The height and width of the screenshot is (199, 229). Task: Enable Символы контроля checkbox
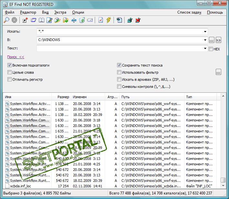pos(119,87)
